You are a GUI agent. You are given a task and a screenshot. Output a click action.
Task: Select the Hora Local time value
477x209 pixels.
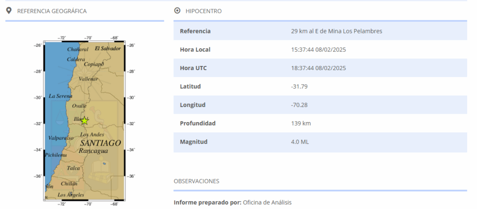point(318,50)
